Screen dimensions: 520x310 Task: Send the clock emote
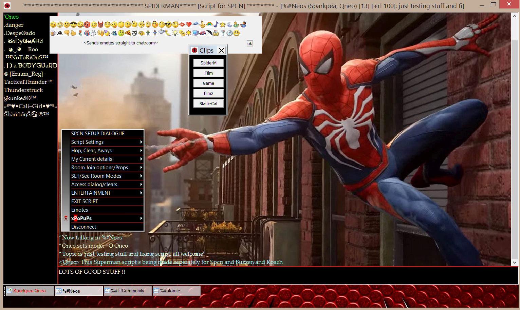(x=230, y=33)
